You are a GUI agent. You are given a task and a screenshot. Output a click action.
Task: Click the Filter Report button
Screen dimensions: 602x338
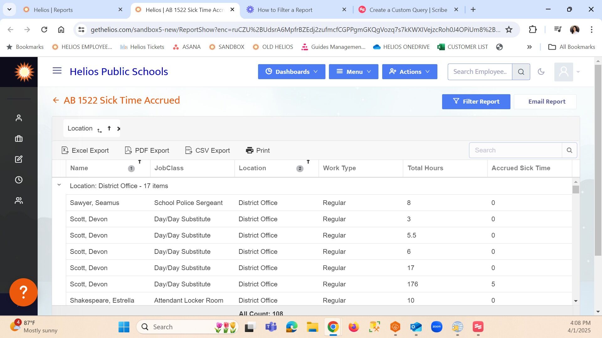(476, 102)
